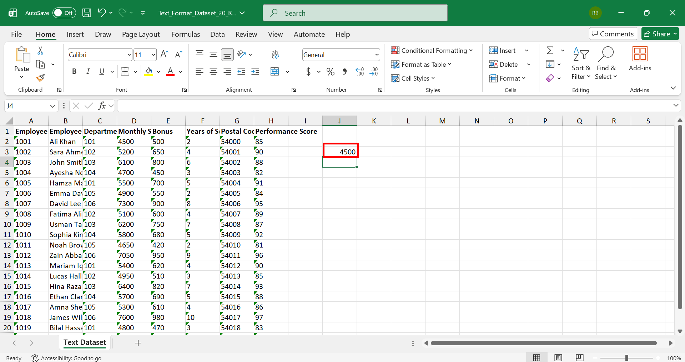The height and width of the screenshot is (362, 685).
Task: Expand Conditional Formatting menu
Action: click(x=432, y=50)
